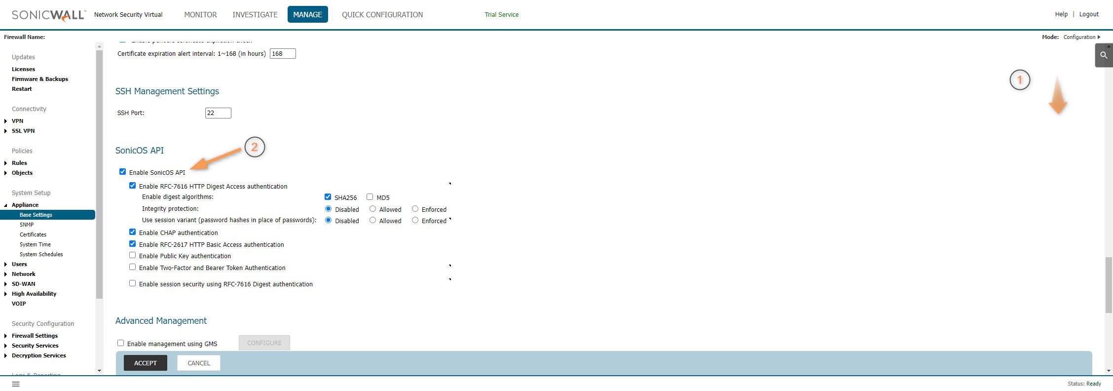Click the ACCEPT button
This screenshot has height=391, width=1113.
coord(145,363)
